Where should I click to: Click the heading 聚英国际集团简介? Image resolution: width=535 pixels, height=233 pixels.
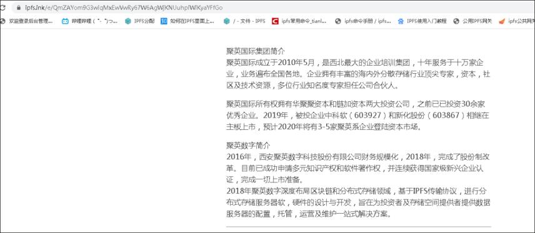(255, 51)
